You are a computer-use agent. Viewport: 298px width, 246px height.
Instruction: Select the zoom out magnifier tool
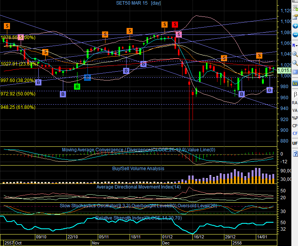[295, 63]
